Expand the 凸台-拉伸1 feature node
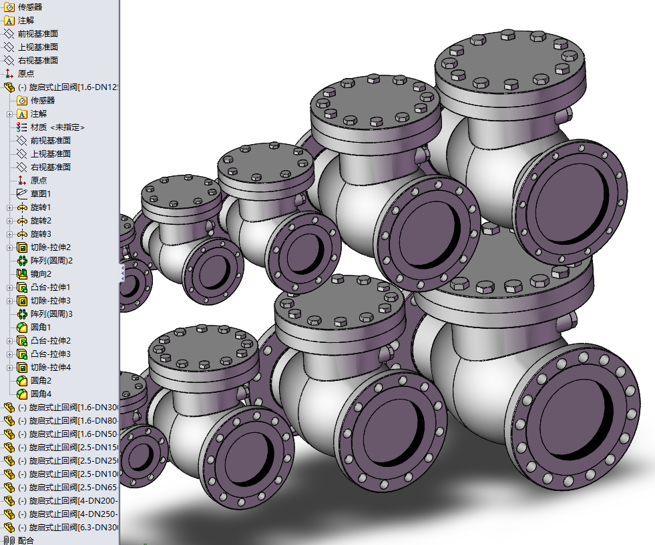 (9, 288)
